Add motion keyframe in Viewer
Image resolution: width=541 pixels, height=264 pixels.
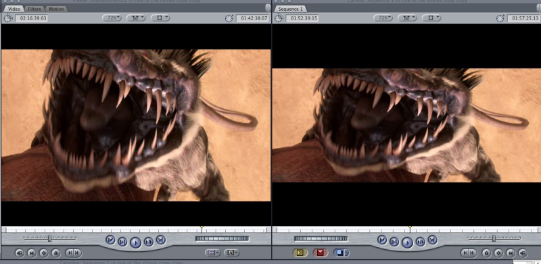pyautogui.click(x=43, y=253)
